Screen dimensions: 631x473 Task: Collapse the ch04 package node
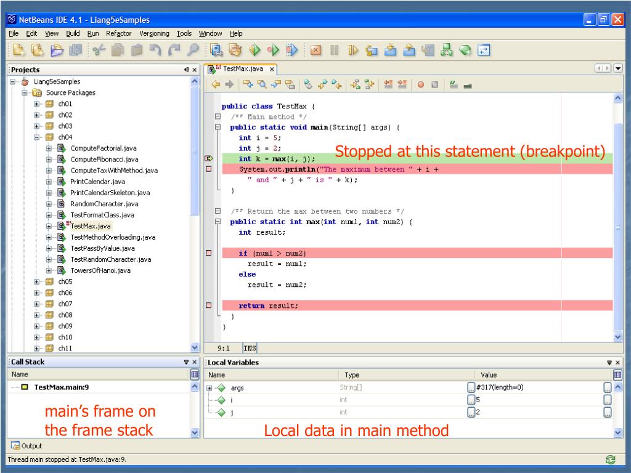click(x=36, y=137)
